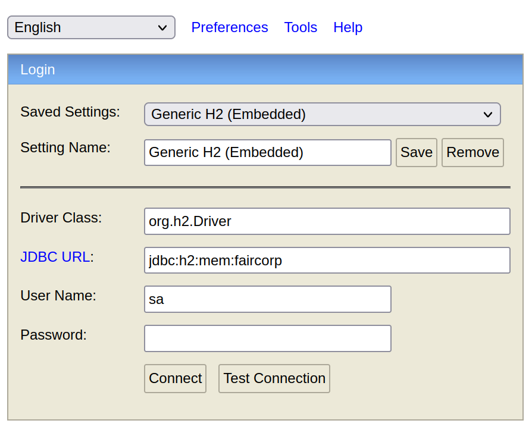Screen dimensions: 532x436
Task: Focus the Driver Class input field
Action: [x=327, y=221]
